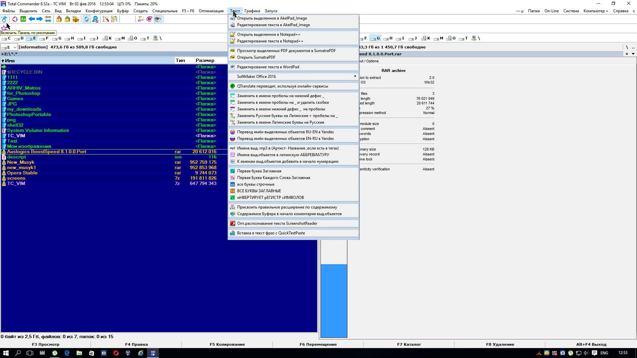The width and height of the screenshot is (637, 358).
Task: Open Opera browser from the taskbar
Action: tap(116, 353)
